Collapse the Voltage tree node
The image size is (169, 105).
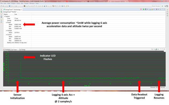point(6,31)
